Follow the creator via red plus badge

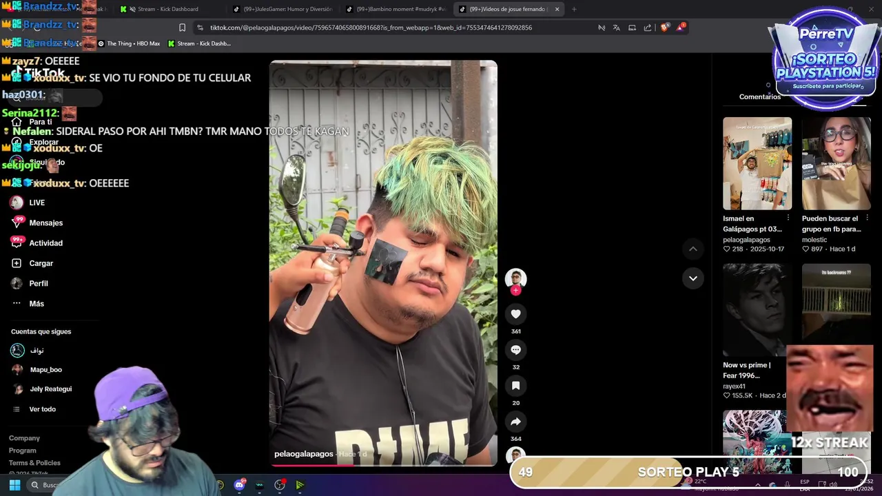point(515,291)
